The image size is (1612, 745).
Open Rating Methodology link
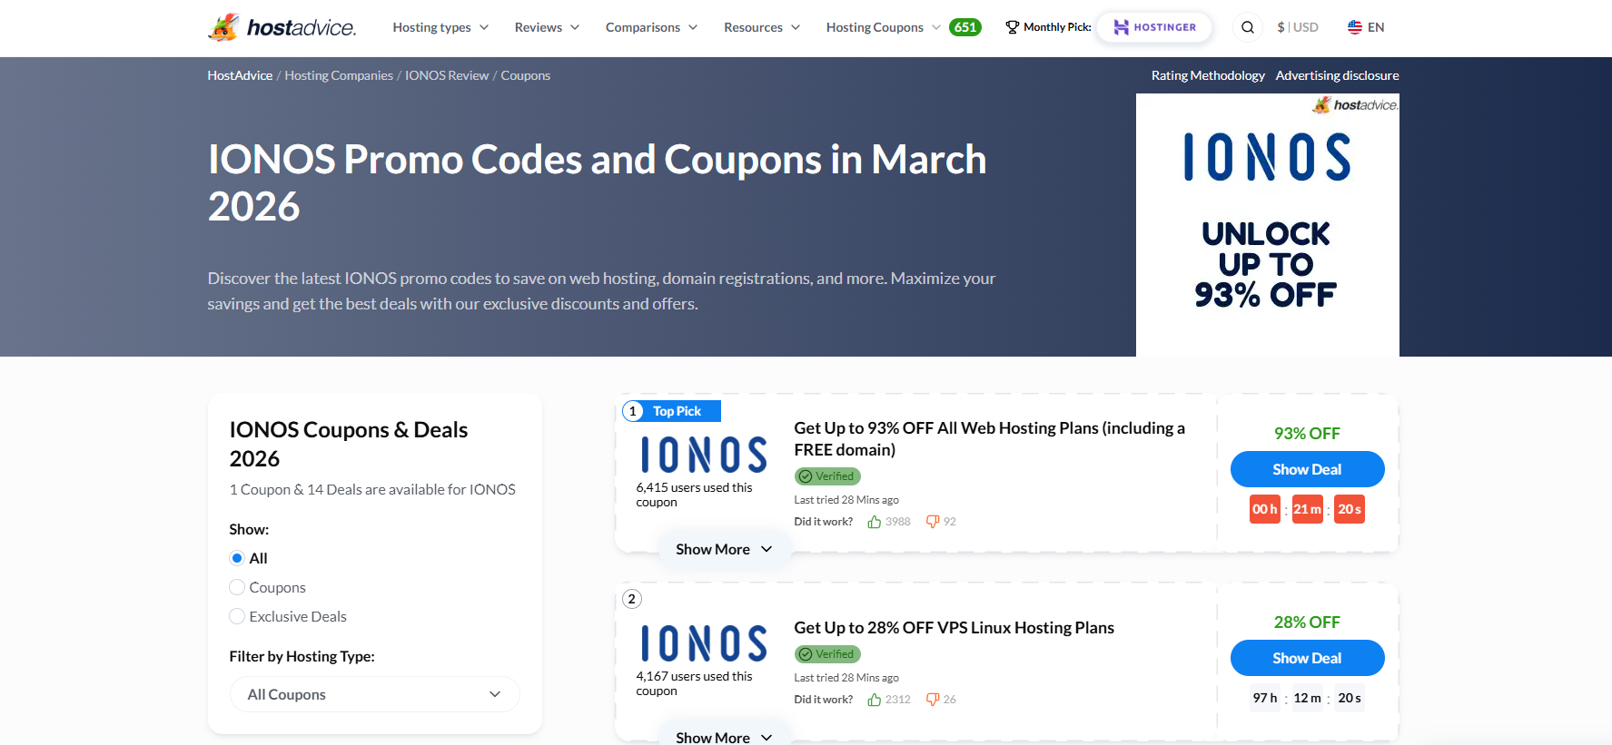[1208, 75]
